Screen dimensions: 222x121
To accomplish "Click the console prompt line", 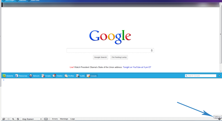I will [111, 80].
